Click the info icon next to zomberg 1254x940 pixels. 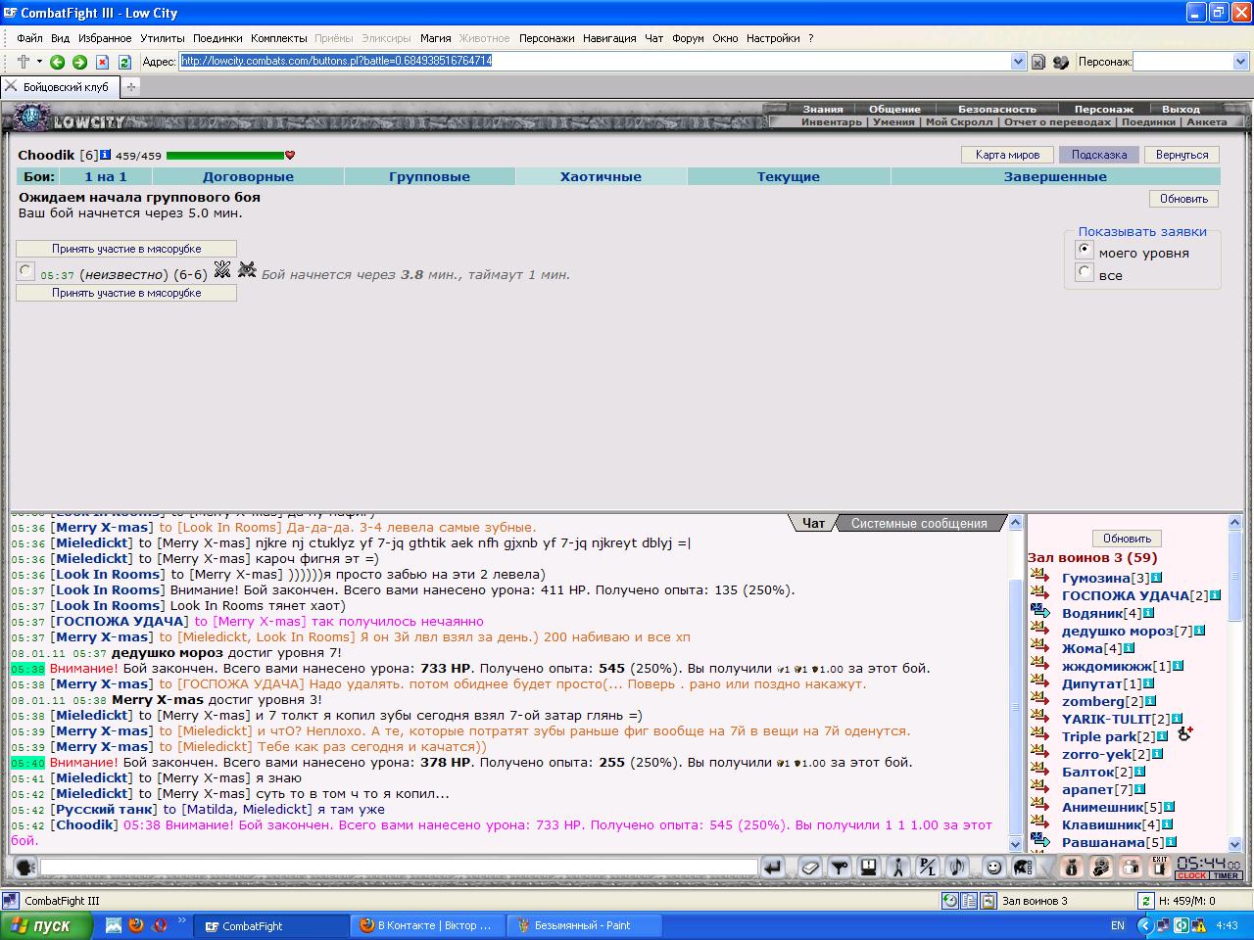[x=1150, y=702]
